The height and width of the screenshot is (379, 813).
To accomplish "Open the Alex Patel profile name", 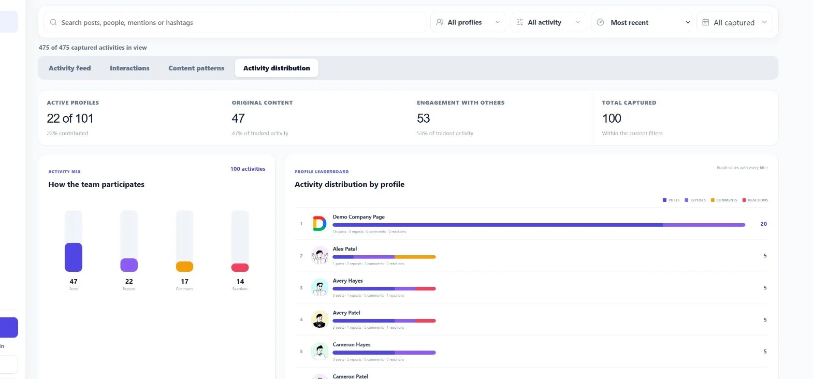I will (344, 249).
